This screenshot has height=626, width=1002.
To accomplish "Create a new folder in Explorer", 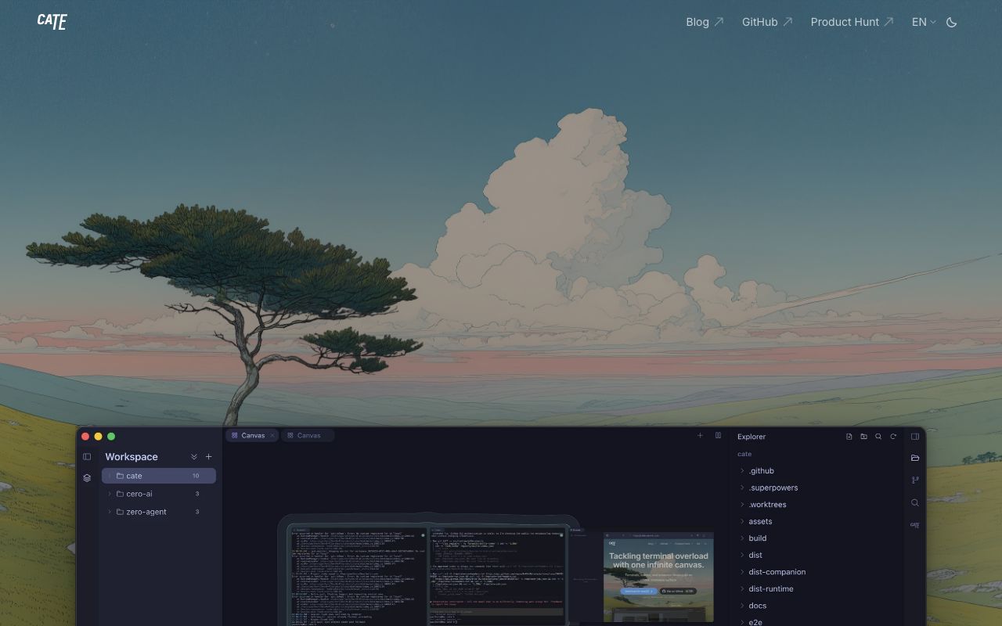I will [863, 437].
